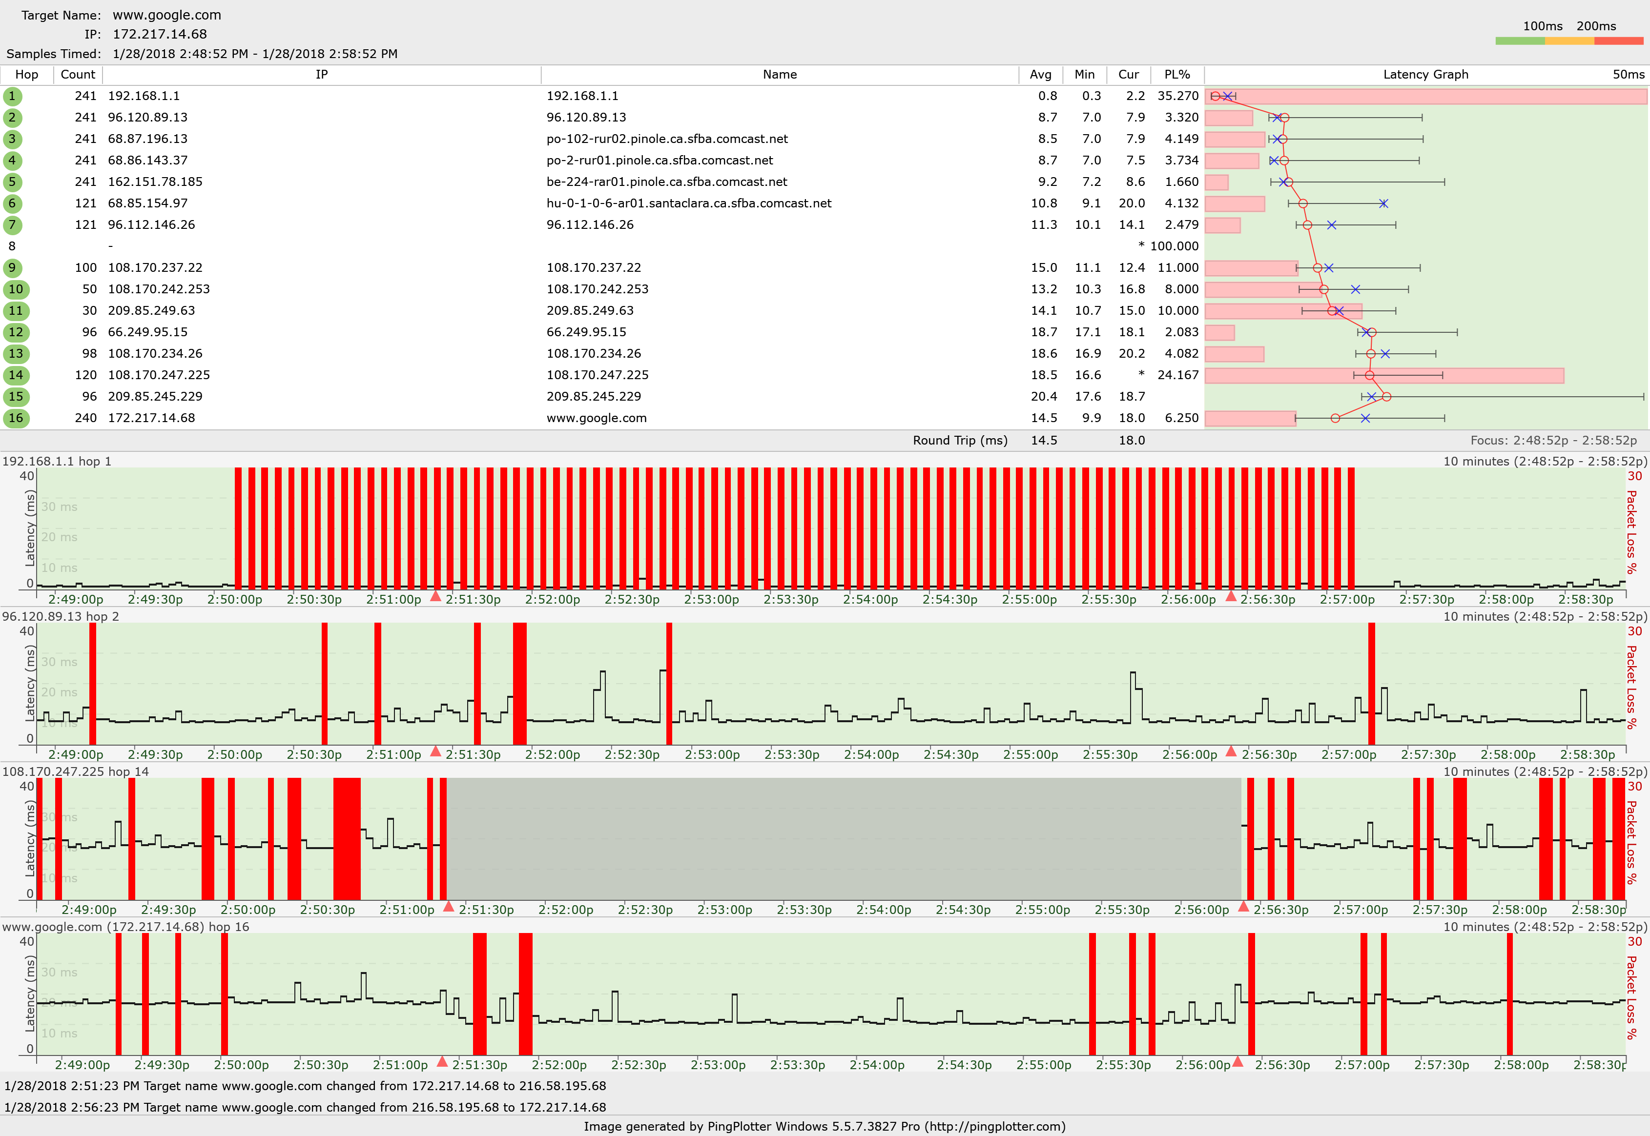Select the hop 12 circle indicator
Screen dimensions: 1650x1136
point(16,332)
